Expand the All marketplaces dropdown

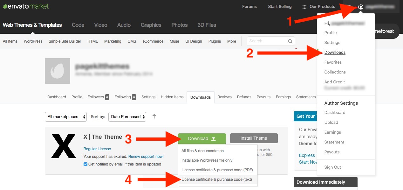click(65, 116)
